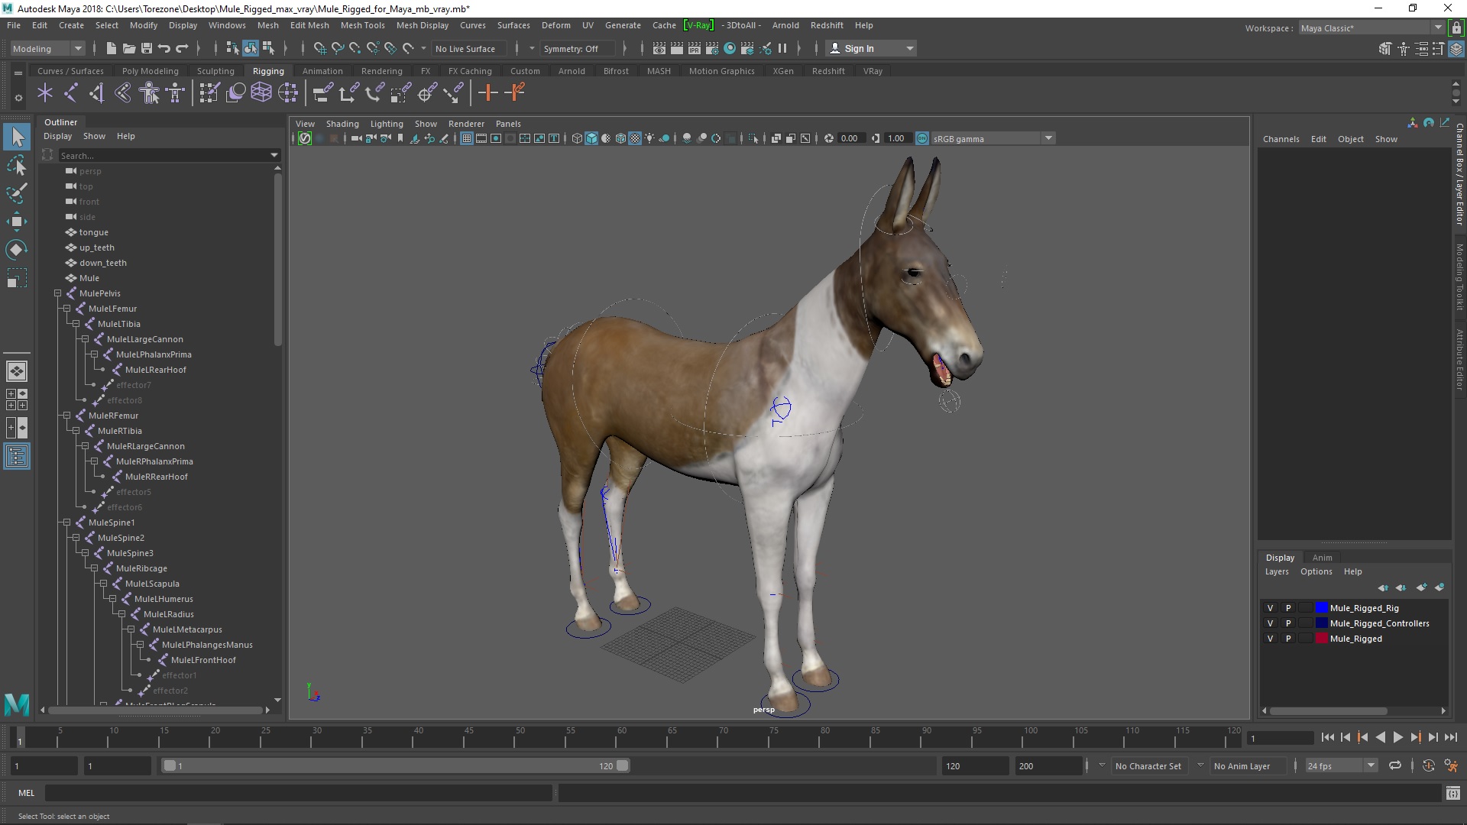Screen dimensions: 1467x825
Task: Click the Render Current Frame icon
Action: point(677,48)
